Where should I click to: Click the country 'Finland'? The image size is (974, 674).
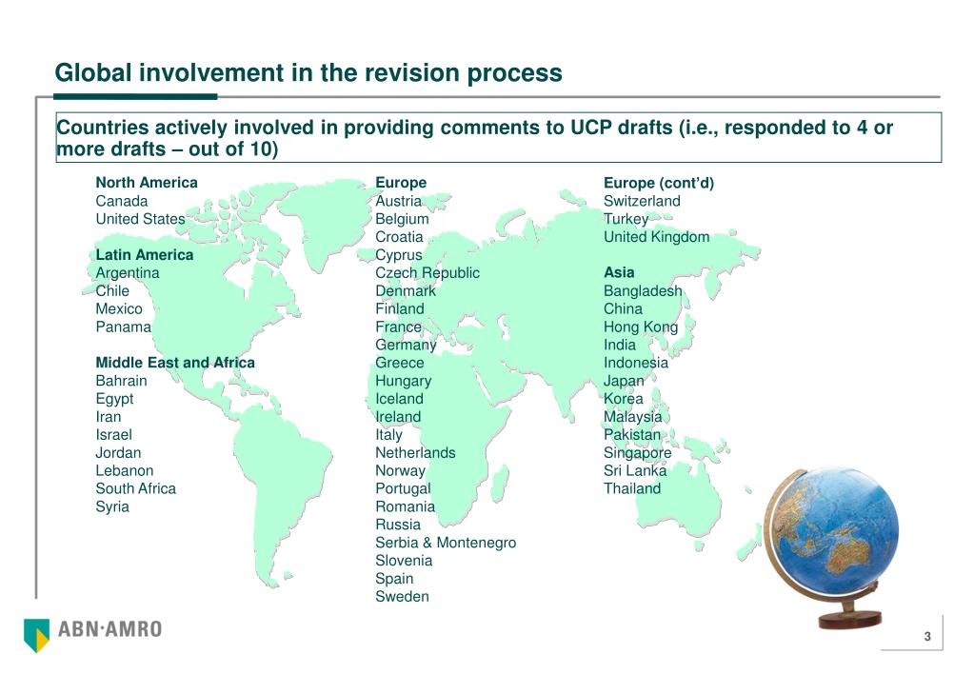tap(400, 308)
